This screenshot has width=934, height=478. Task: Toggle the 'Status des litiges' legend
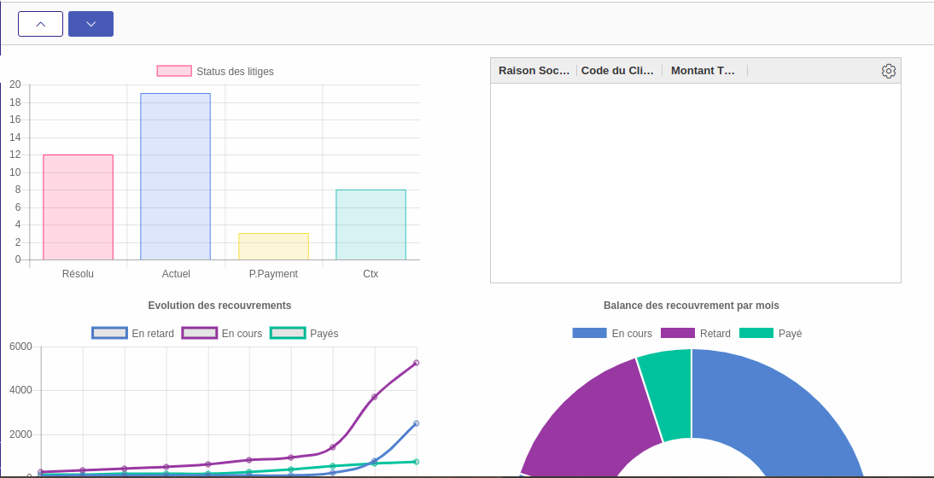coord(215,72)
